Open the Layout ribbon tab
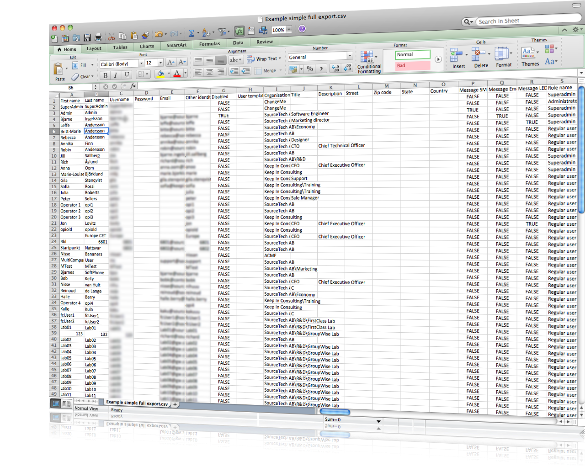 click(94, 48)
